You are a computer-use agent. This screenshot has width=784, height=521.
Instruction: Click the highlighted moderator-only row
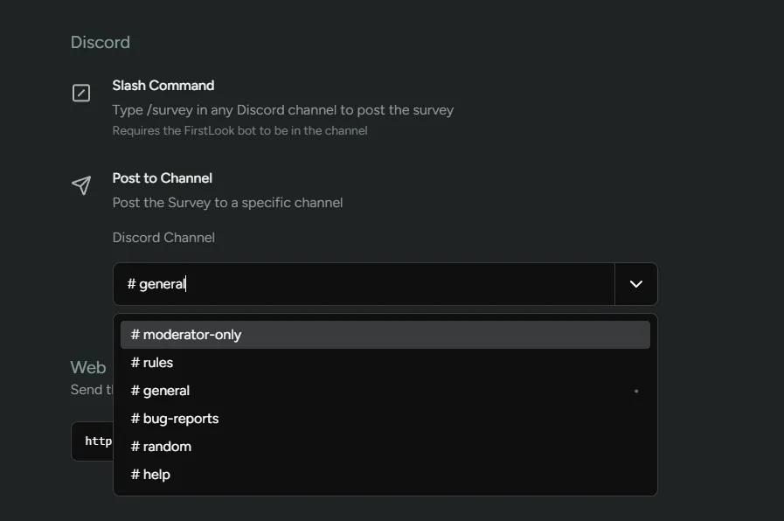point(385,334)
